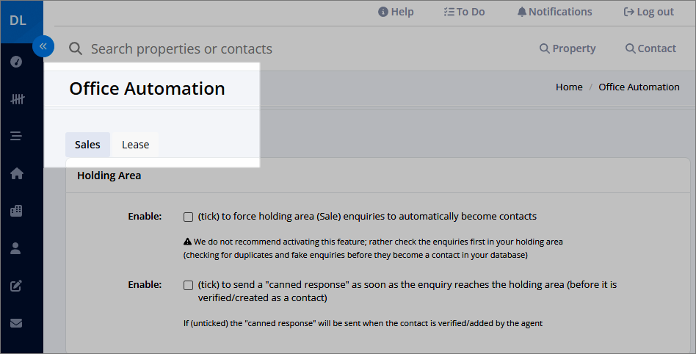Enable the canned response checkbox
Viewport: 696px width, 354px height.
[188, 285]
